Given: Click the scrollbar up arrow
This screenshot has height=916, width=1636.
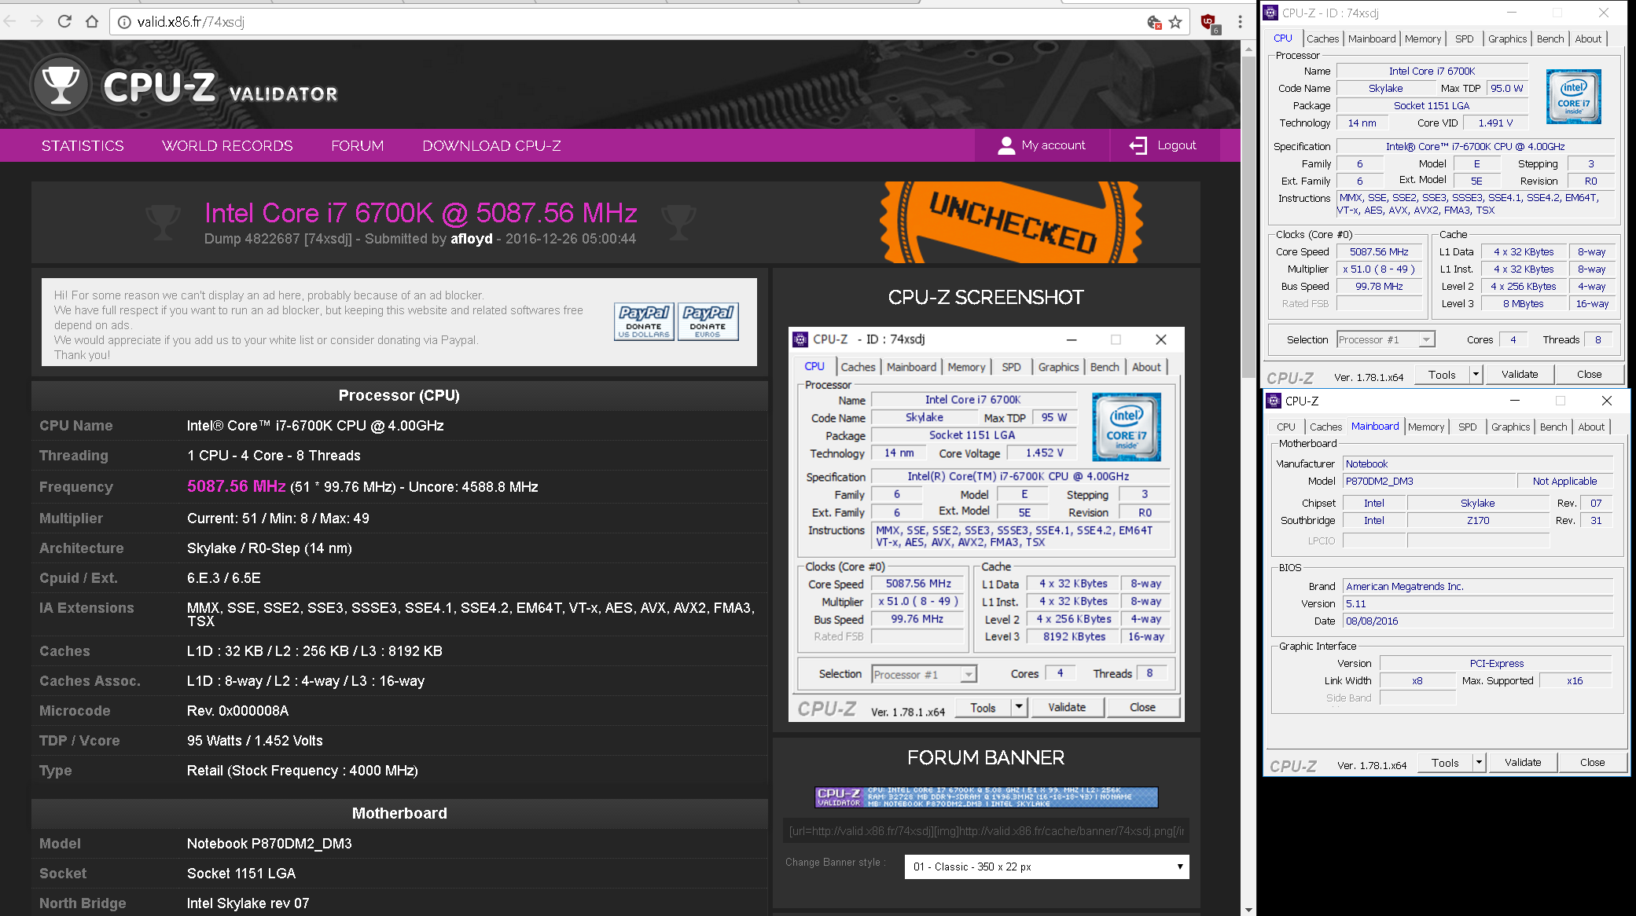Looking at the screenshot, I should (x=1248, y=49).
